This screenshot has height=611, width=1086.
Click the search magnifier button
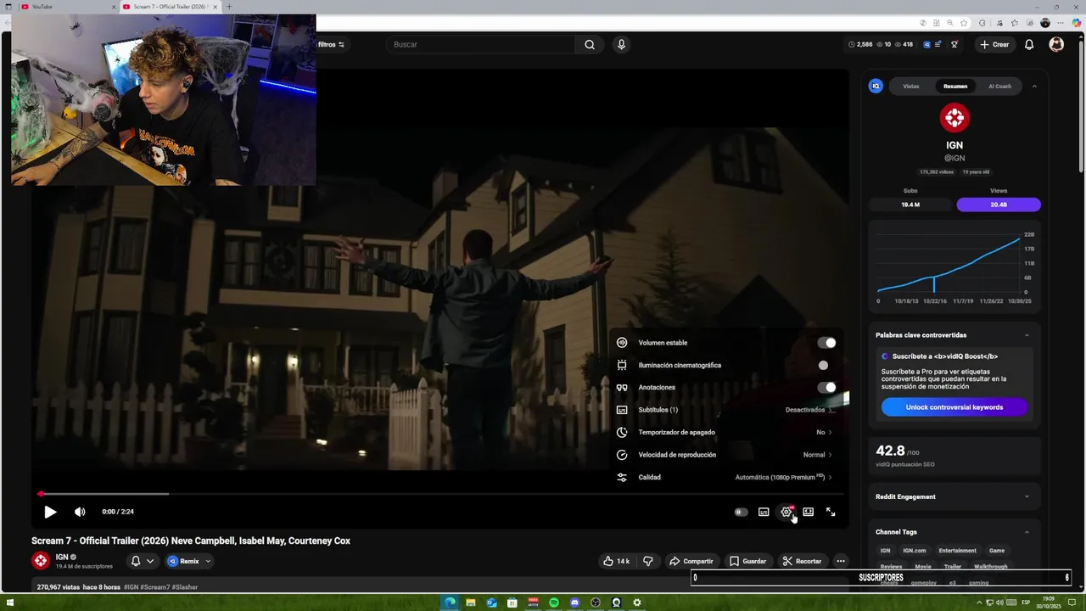coord(590,44)
